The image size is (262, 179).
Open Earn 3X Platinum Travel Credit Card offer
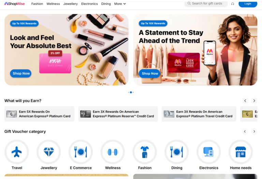pyautogui.click(x=199, y=114)
